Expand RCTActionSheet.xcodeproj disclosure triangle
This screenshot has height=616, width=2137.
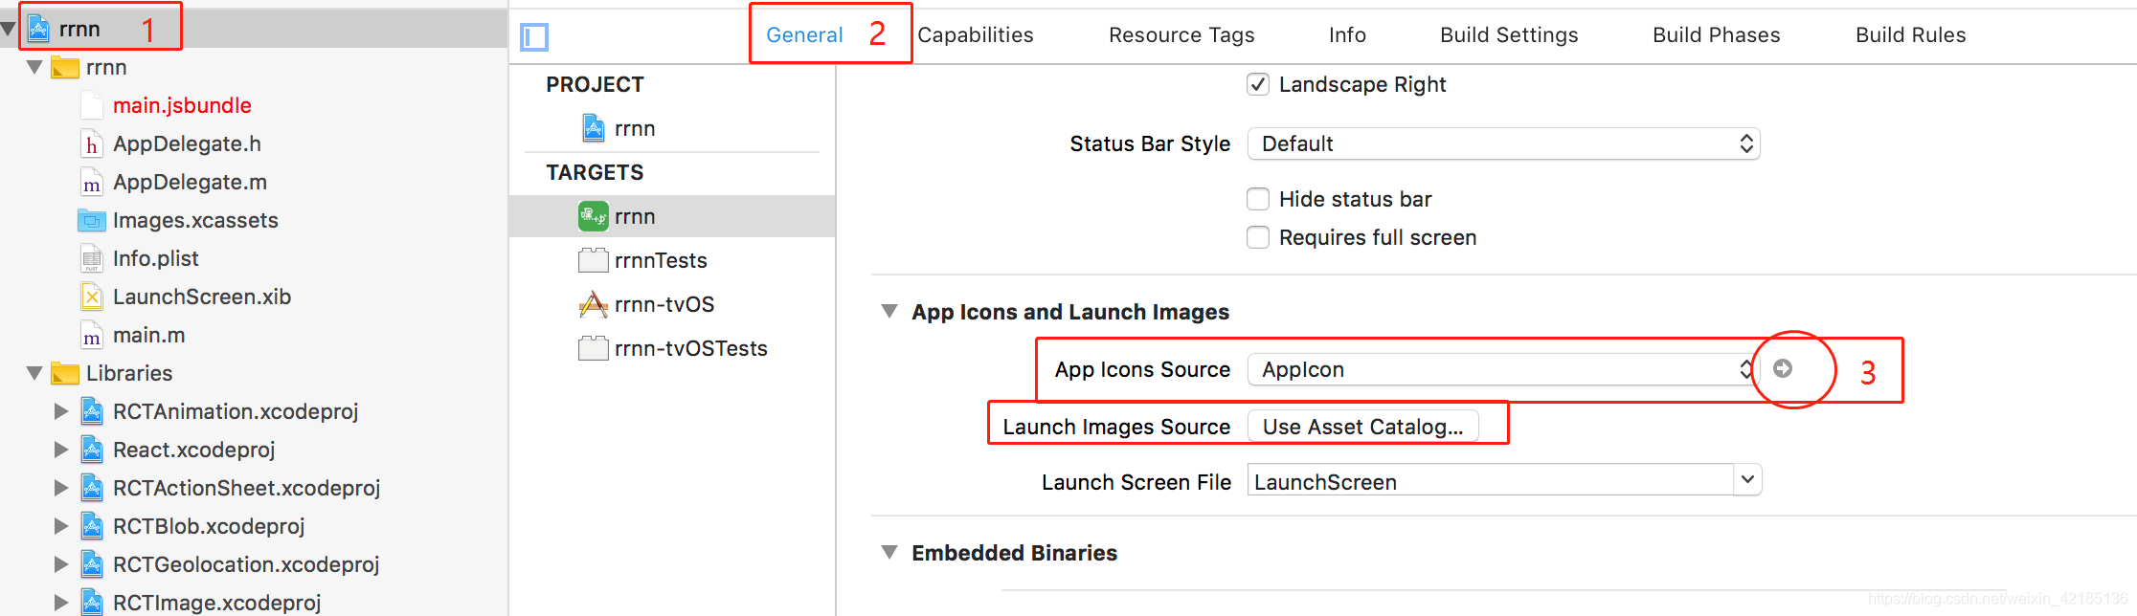61,488
